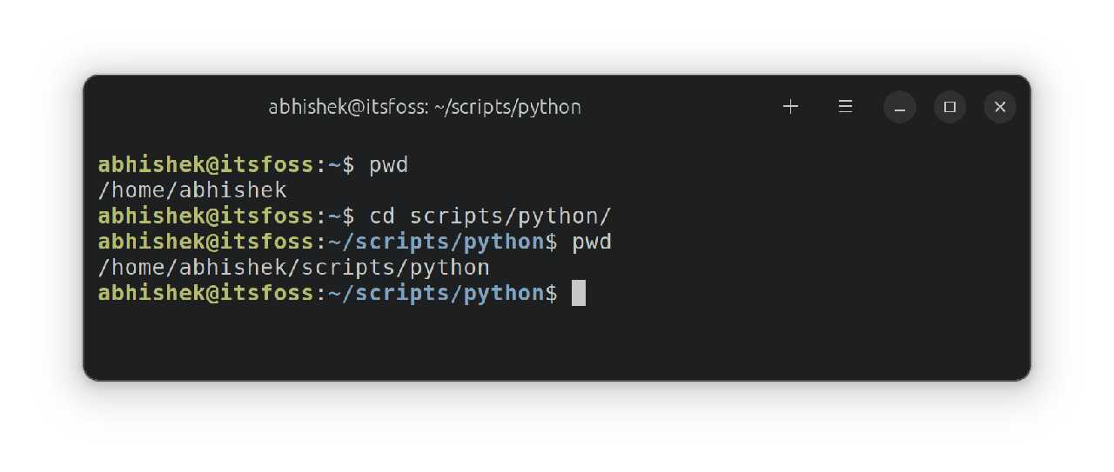Click abhishek@itsfoss on the cd command line

[x=206, y=216]
